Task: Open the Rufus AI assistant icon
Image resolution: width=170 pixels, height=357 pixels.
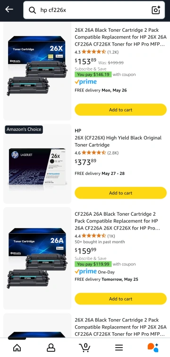Action: coord(153,348)
